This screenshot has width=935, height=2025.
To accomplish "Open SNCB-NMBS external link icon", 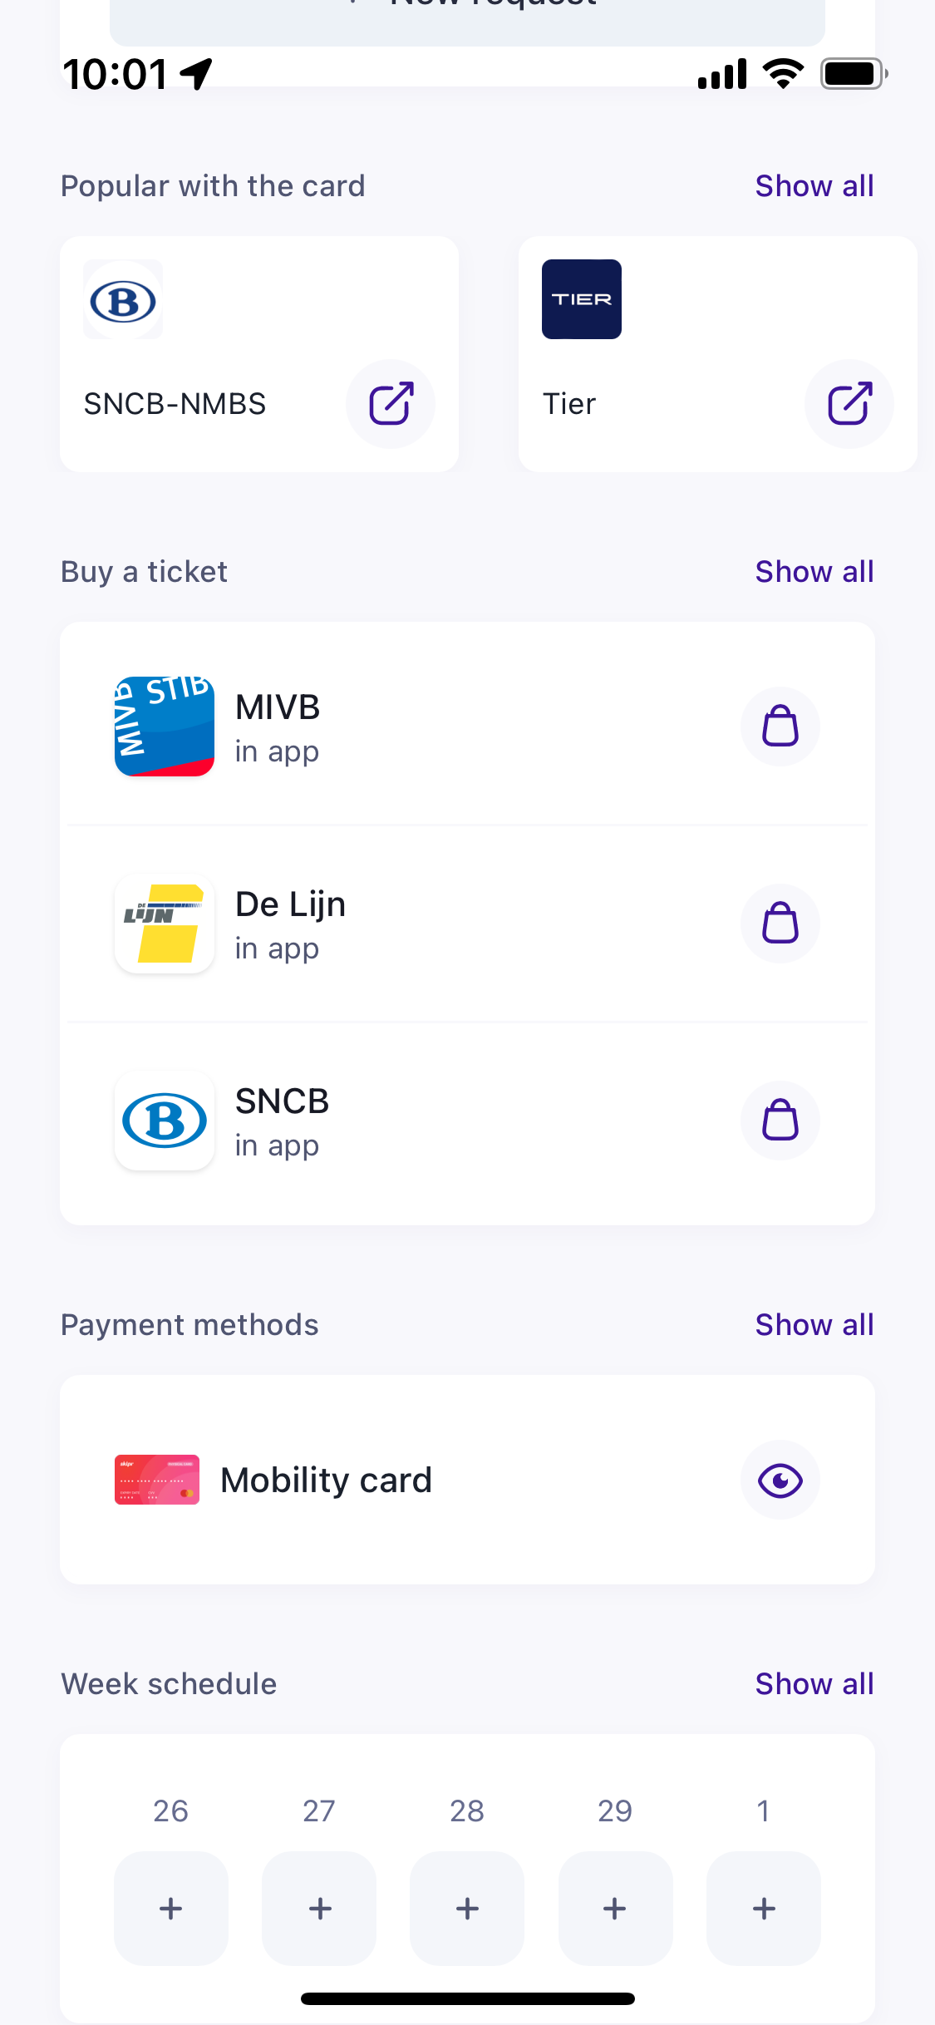I will point(390,404).
